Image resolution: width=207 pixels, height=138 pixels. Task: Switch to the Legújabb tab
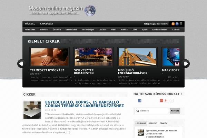(x=141, y=124)
